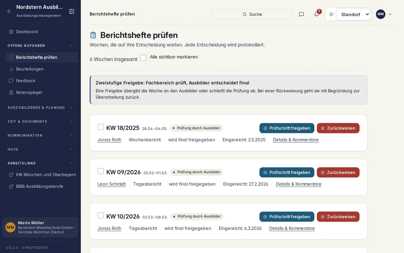Open Beurteilungen page
The width and height of the screenshot is (404, 253).
[x=41, y=69]
